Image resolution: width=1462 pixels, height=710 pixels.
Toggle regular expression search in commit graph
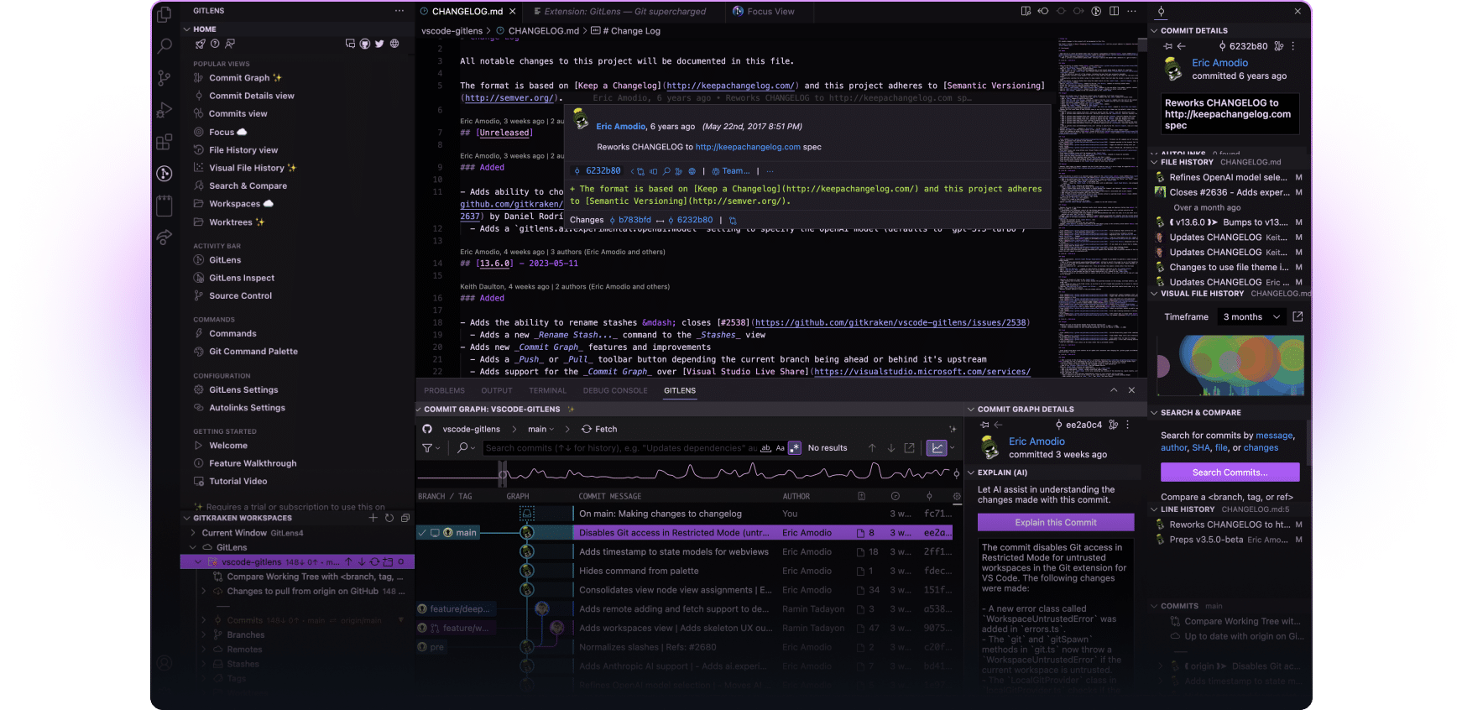tap(795, 448)
